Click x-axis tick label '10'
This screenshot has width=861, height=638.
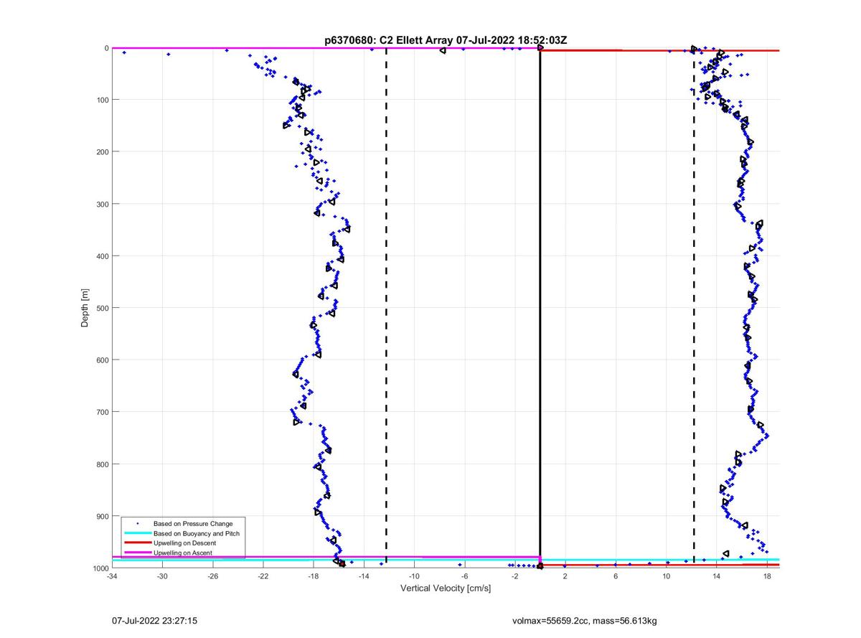666,576
